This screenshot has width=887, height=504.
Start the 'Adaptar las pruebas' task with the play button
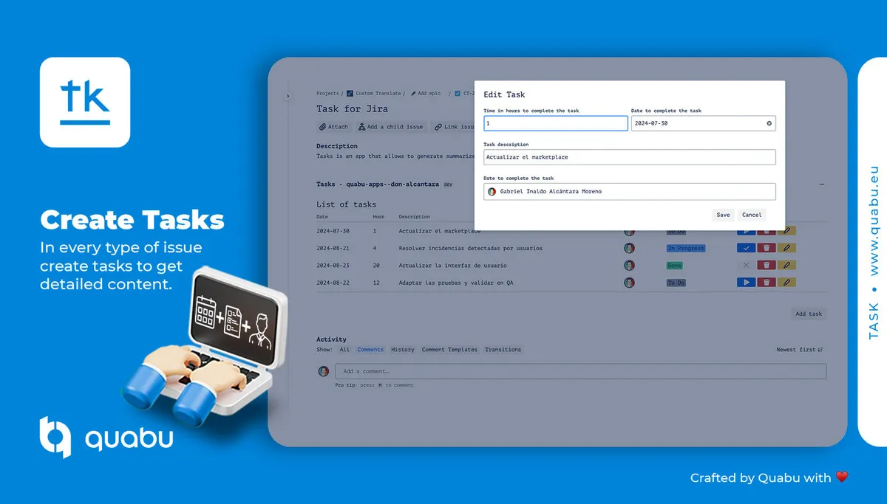tap(746, 282)
